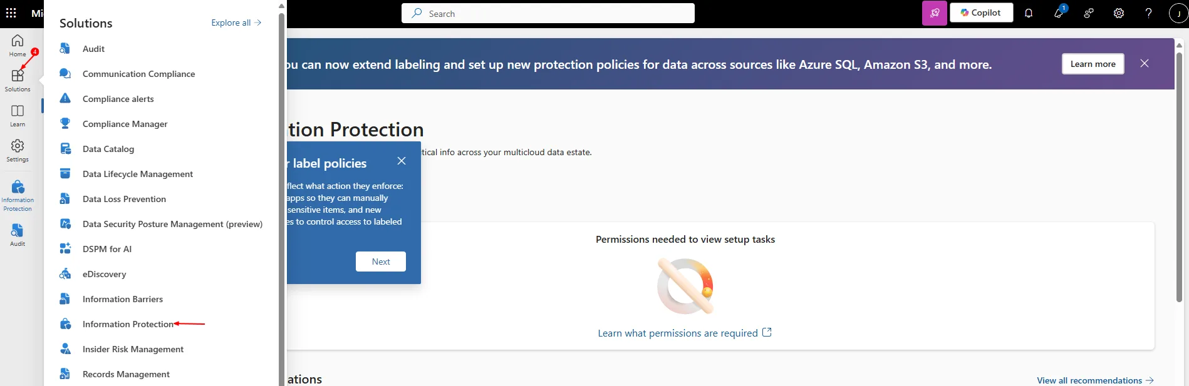Image resolution: width=1189 pixels, height=386 pixels.
Task: Click the Information Barriers icon
Action: pyautogui.click(x=65, y=299)
